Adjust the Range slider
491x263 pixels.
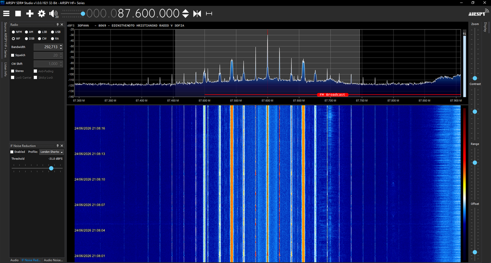click(x=475, y=163)
